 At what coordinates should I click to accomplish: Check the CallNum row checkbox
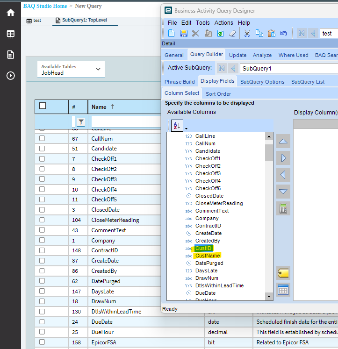pyautogui.click(x=42, y=138)
